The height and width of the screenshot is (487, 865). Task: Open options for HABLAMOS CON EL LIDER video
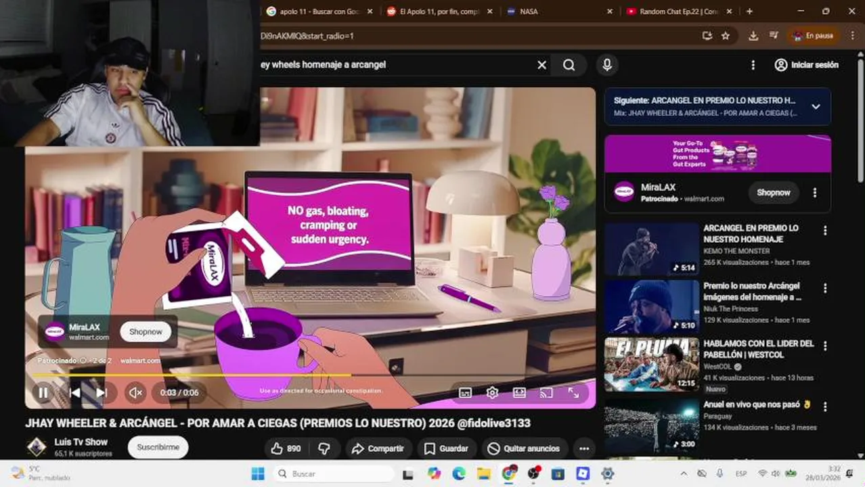(x=825, y=346)
